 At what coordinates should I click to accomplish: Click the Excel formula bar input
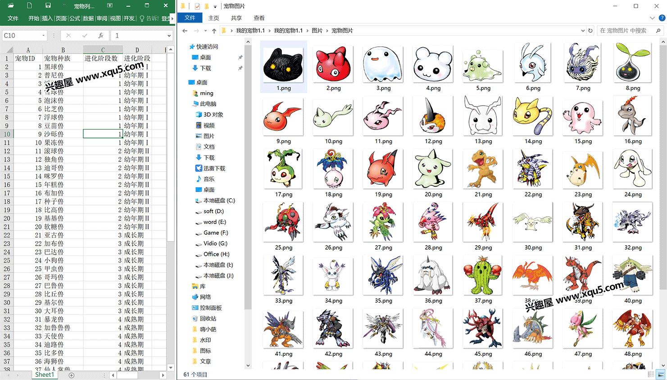140,36
